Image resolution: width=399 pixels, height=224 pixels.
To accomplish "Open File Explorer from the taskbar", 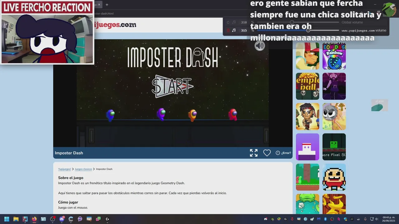I will tap(16, 219).
